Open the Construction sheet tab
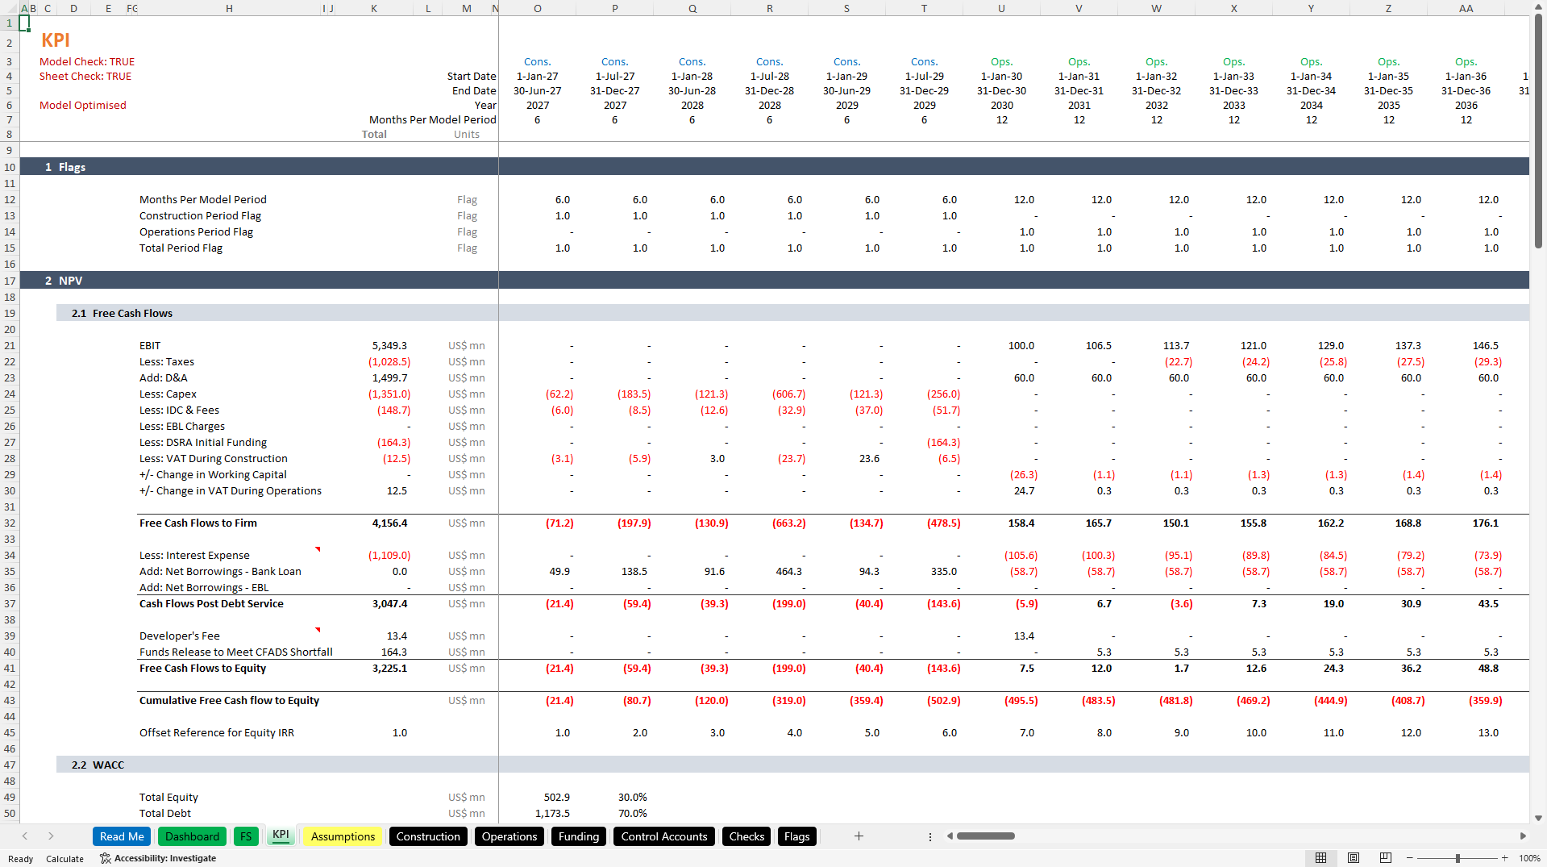This screenshot has height=867, width=1547. [428, 836]
